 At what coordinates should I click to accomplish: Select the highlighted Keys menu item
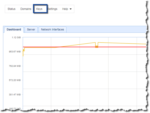coord(39,9)
